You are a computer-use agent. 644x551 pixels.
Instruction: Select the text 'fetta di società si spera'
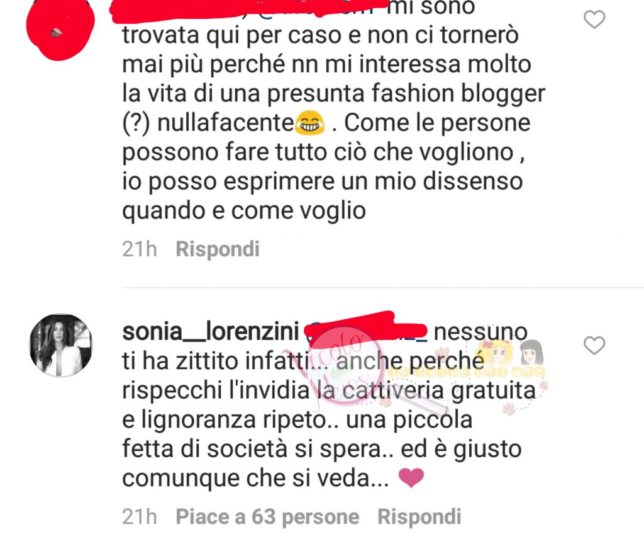point(252,449)
